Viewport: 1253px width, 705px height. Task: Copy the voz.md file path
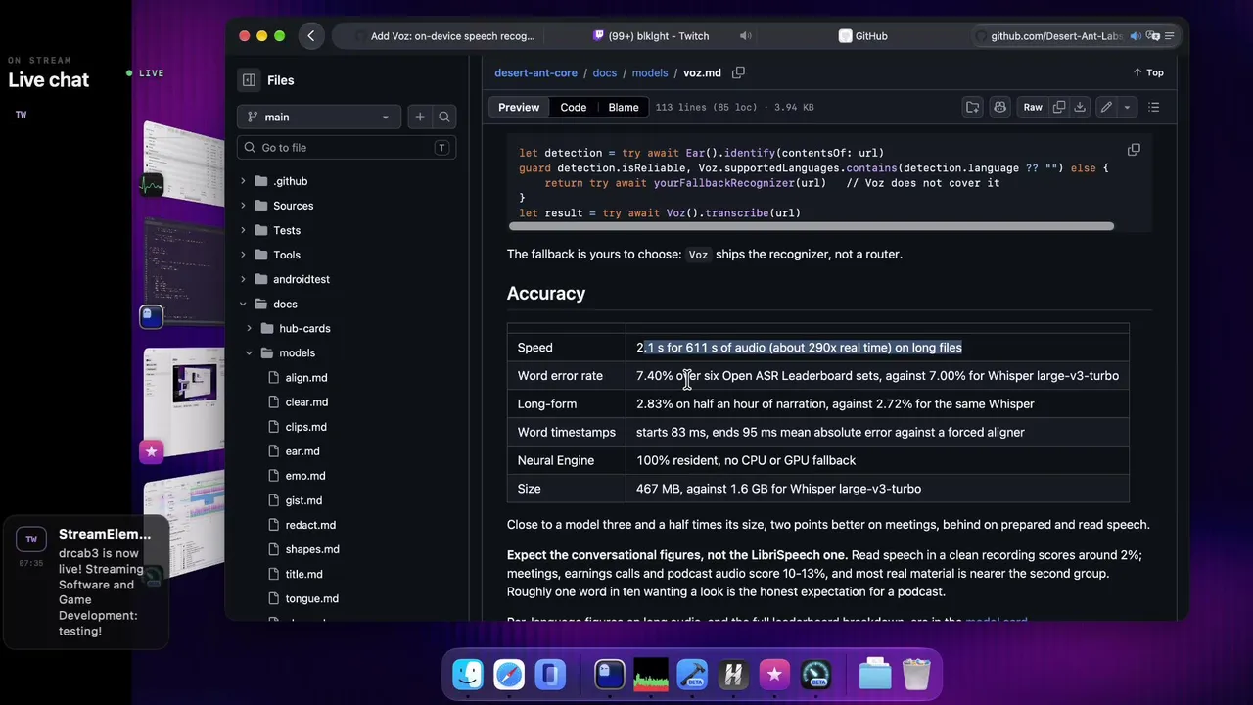click(739, 72)
